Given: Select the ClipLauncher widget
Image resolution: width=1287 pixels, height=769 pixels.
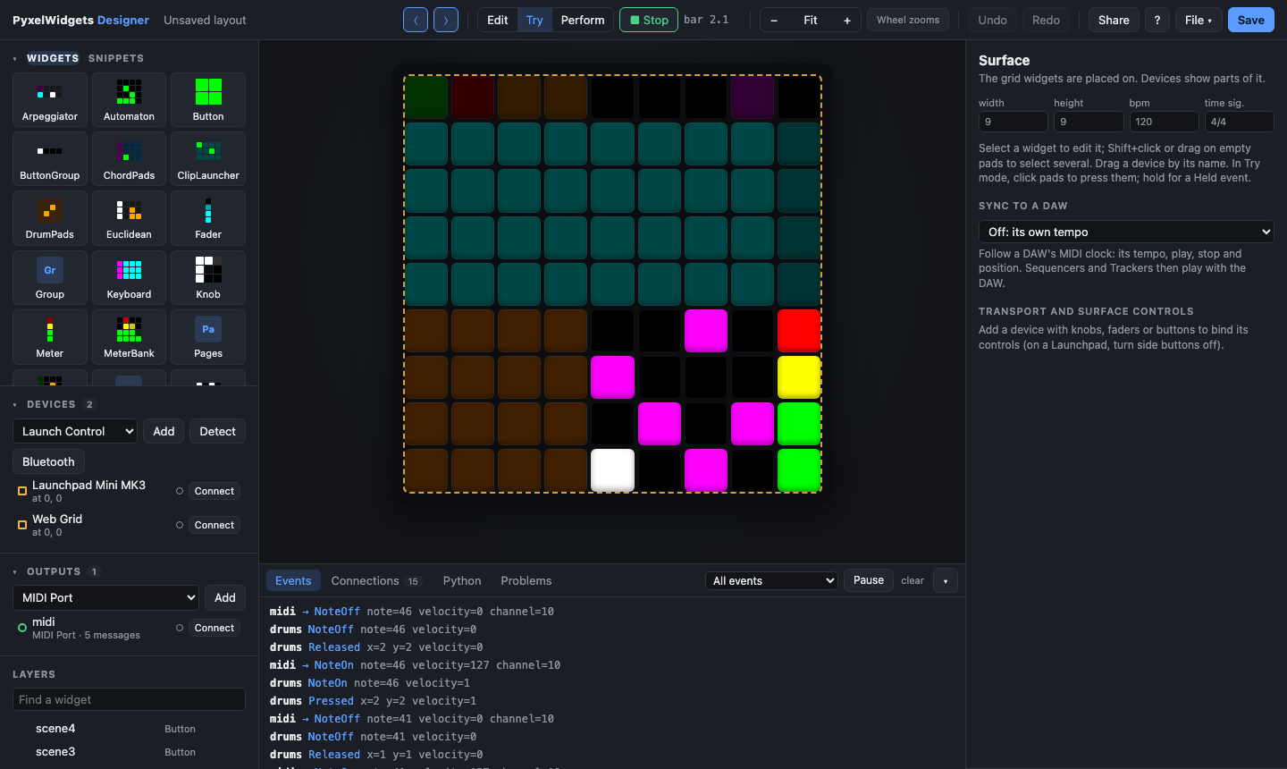Looking at the screenshot, I should [x=208, y=158].
